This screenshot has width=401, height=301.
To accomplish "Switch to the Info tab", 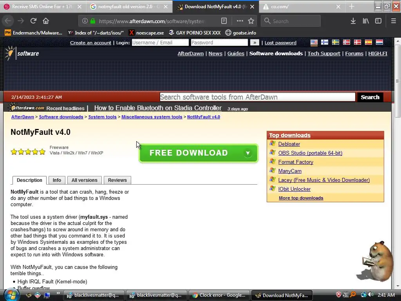I will [57, 180].
